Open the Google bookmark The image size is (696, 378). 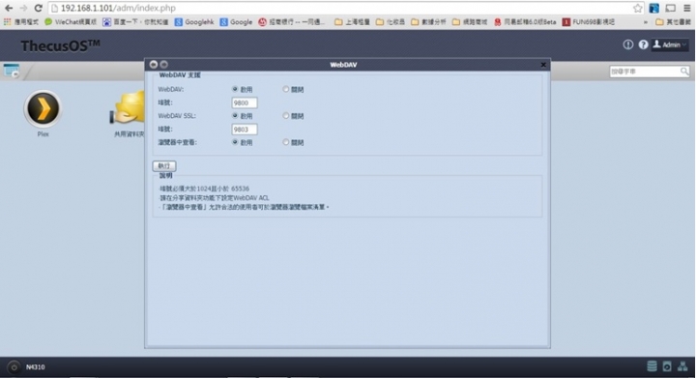[236, 21]
